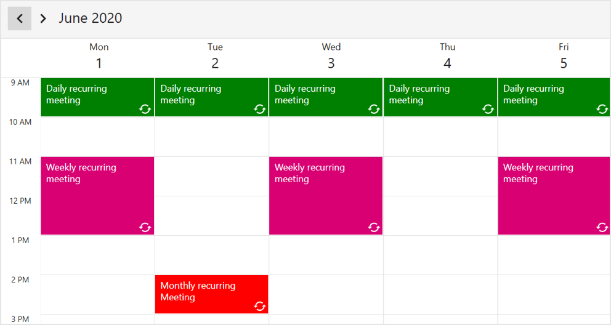This screenshot has height=325, width=611.
Task: Click recurrence icon on Monday daily meeting
Action: point(145,109)
